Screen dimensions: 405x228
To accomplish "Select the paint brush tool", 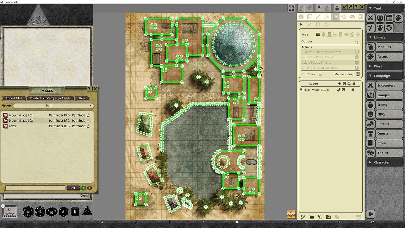I will [x=318, y=16].
